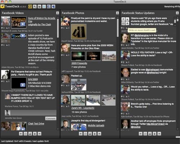
Task: Click the cloud icon under Photos column
Action: pyautogui.click(x=85, y=134)
